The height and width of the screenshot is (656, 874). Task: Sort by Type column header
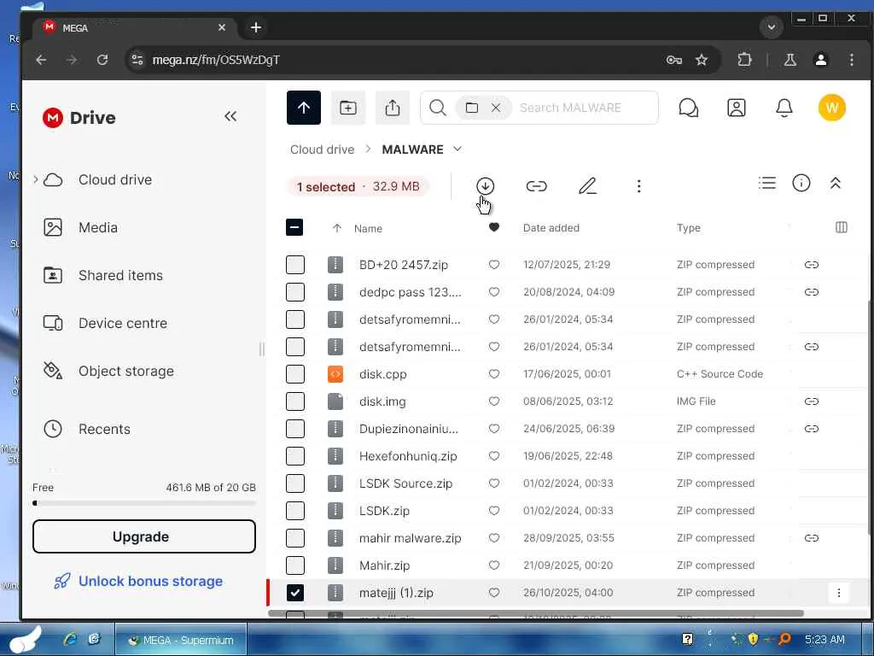689,227
